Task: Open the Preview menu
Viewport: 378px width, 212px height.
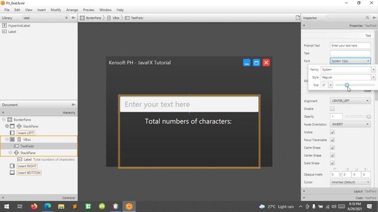Action: click(89, 10)
